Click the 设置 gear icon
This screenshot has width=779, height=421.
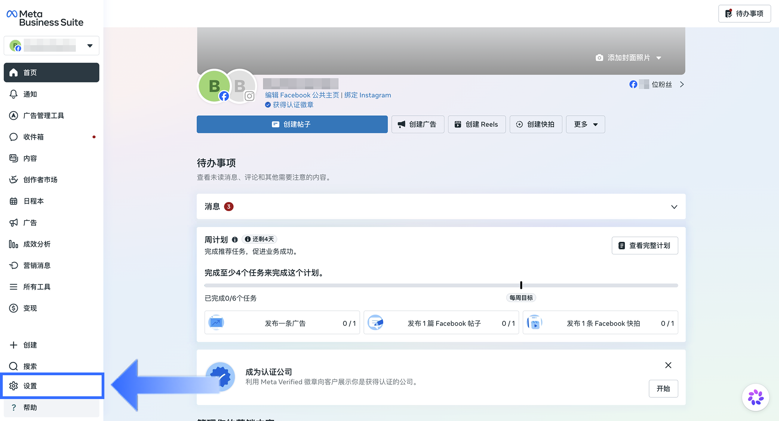14,386
